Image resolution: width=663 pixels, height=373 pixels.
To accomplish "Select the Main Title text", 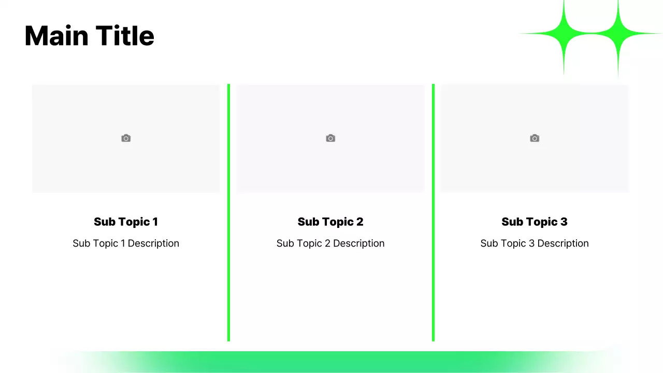I will (x=89, y=36).
